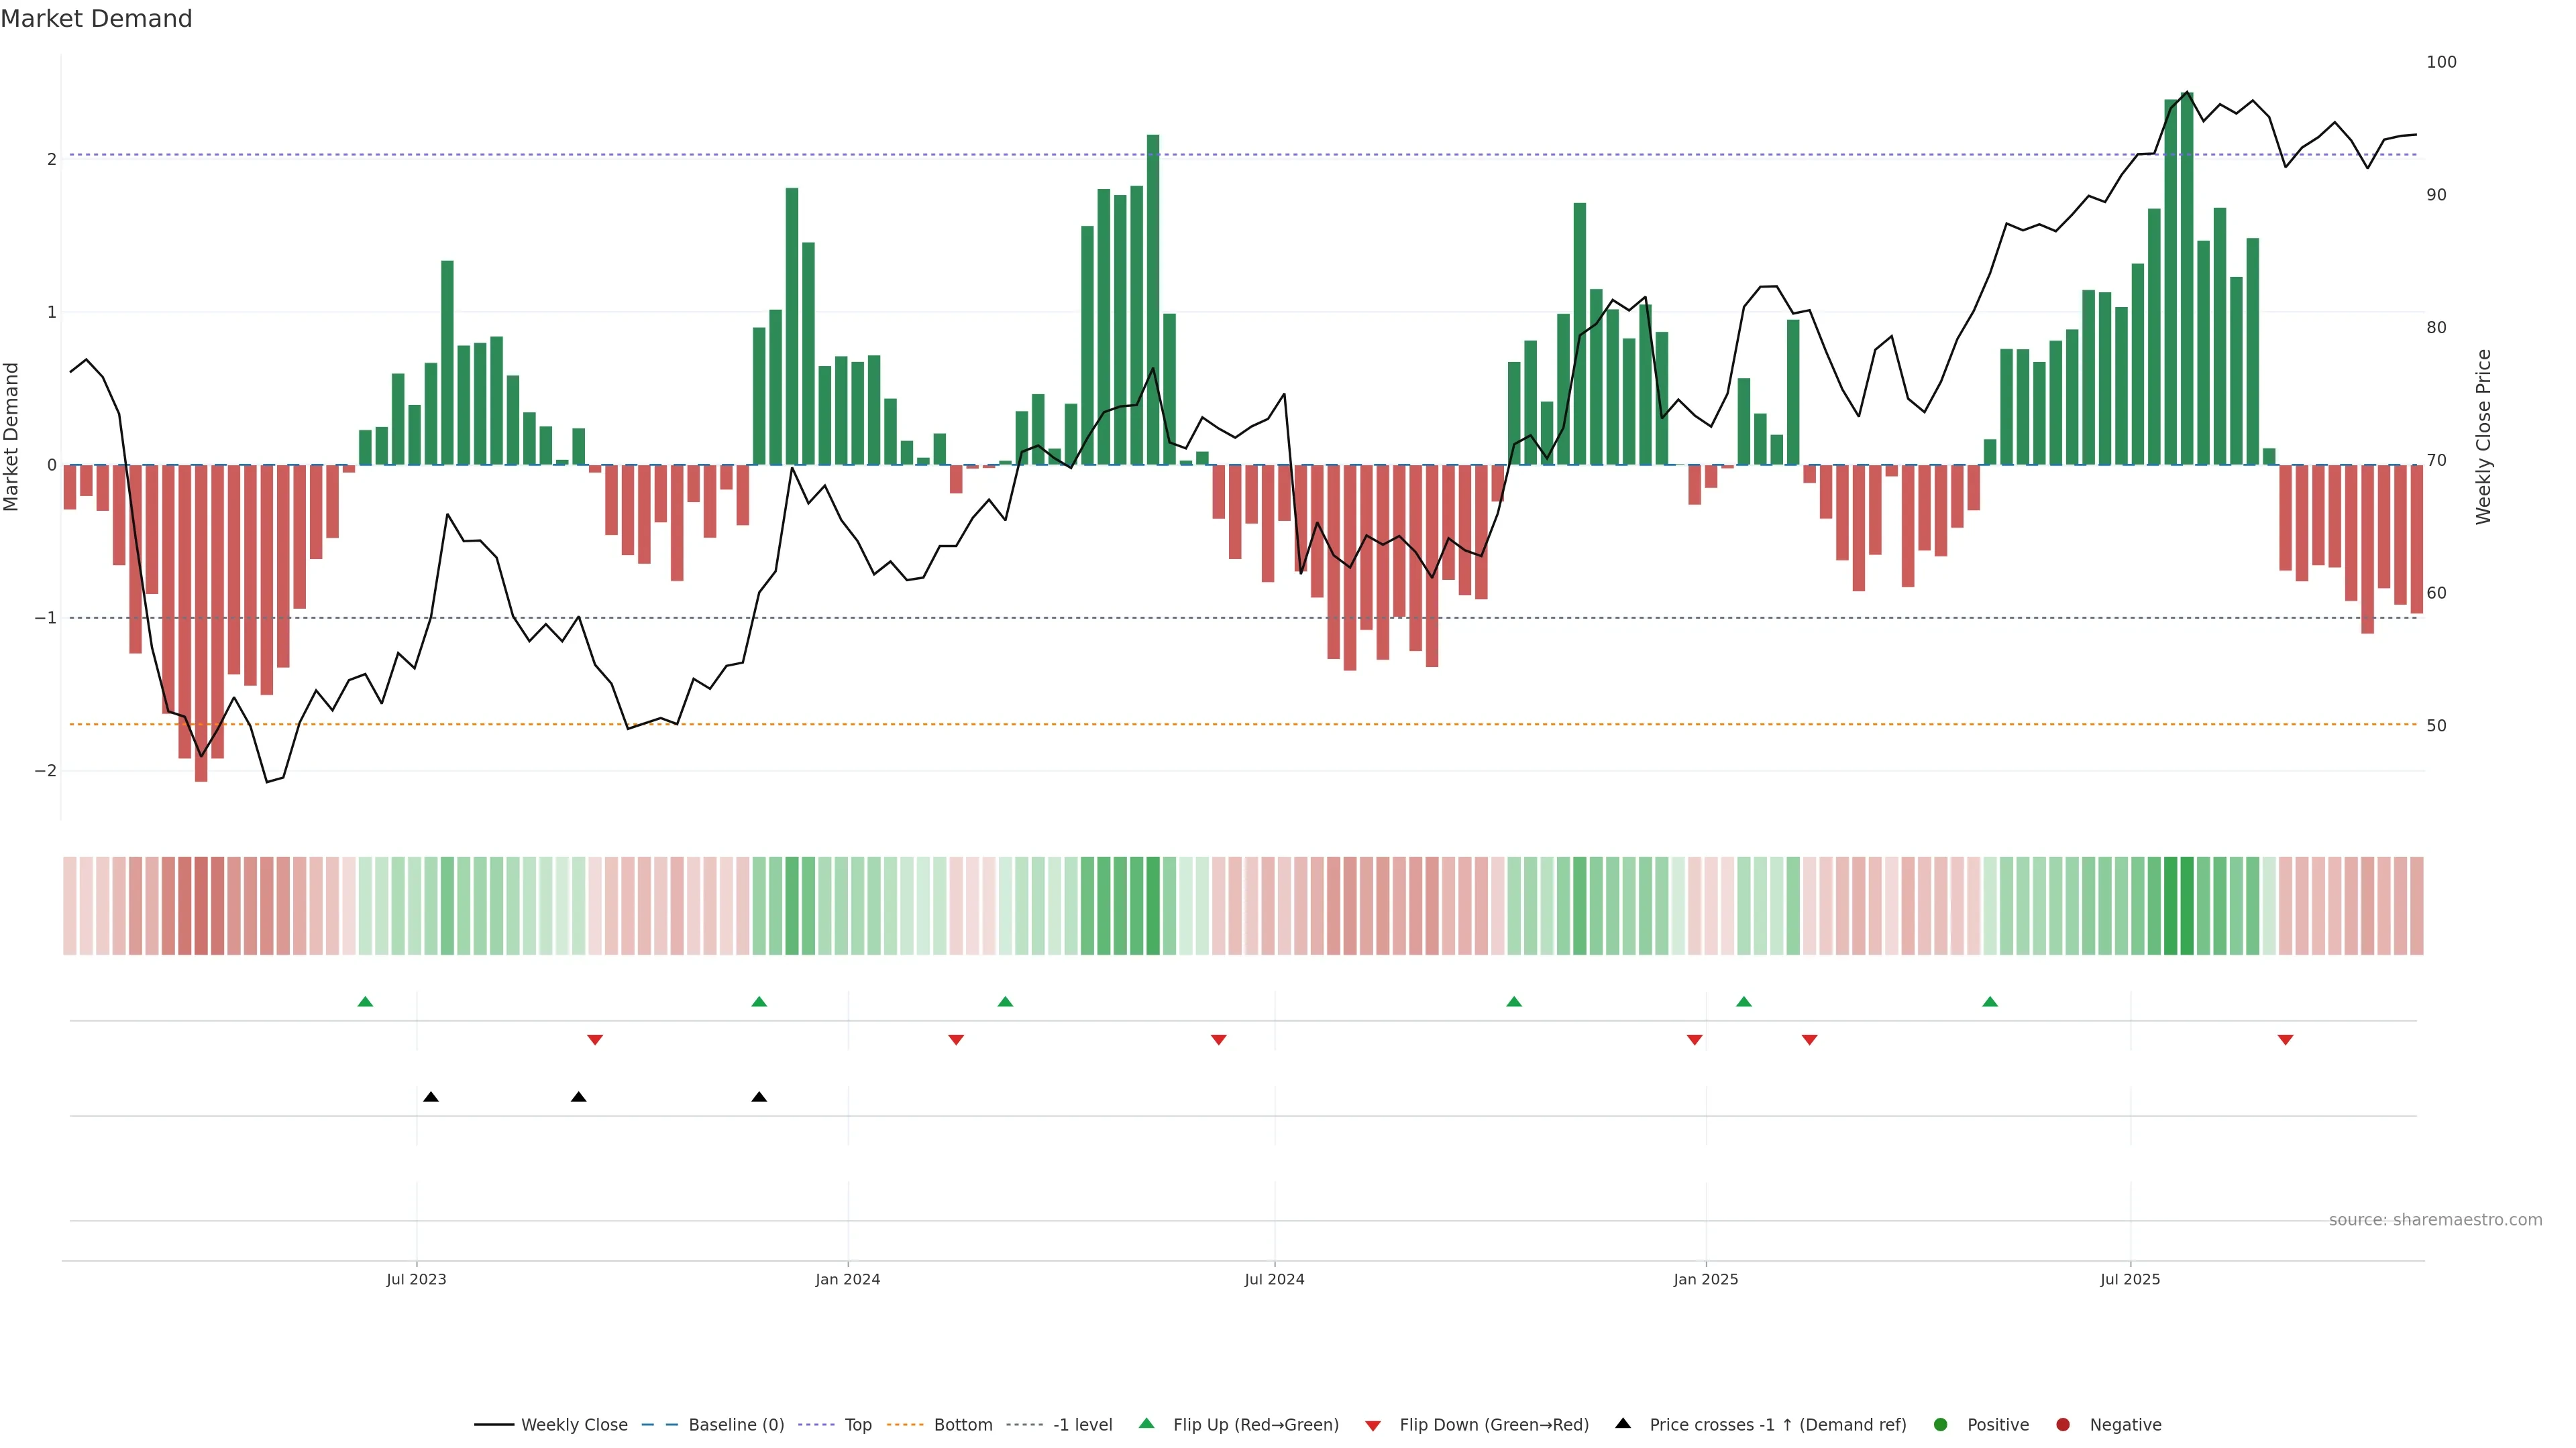Click the red Negative legend dot

pos(2063,1425)
